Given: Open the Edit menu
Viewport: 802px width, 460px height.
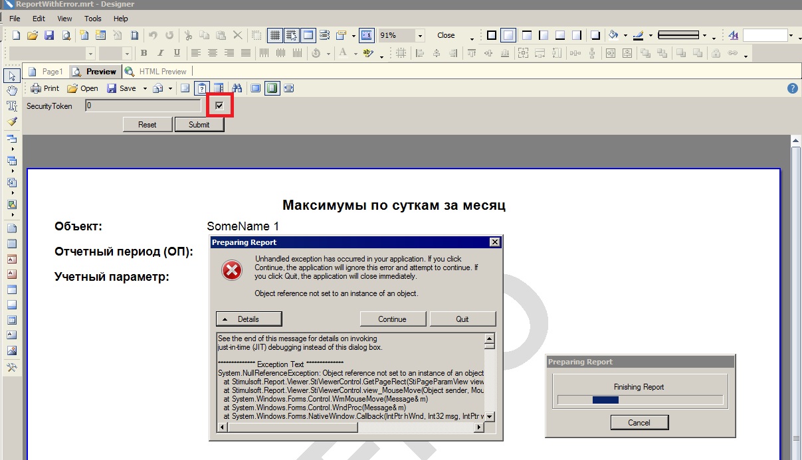Looking at the screenshot, I should [39, 19].
